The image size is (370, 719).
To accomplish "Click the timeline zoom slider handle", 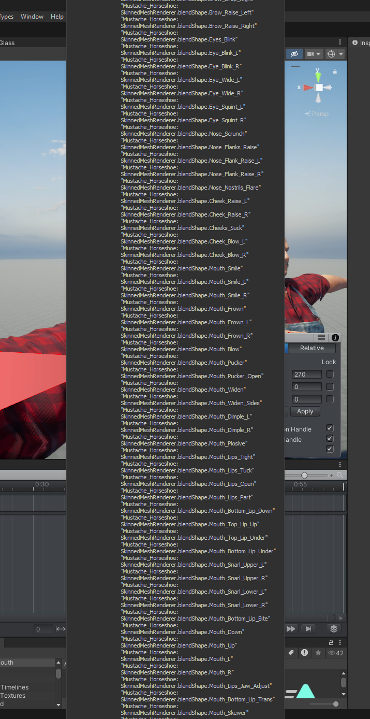I will 304,475.
